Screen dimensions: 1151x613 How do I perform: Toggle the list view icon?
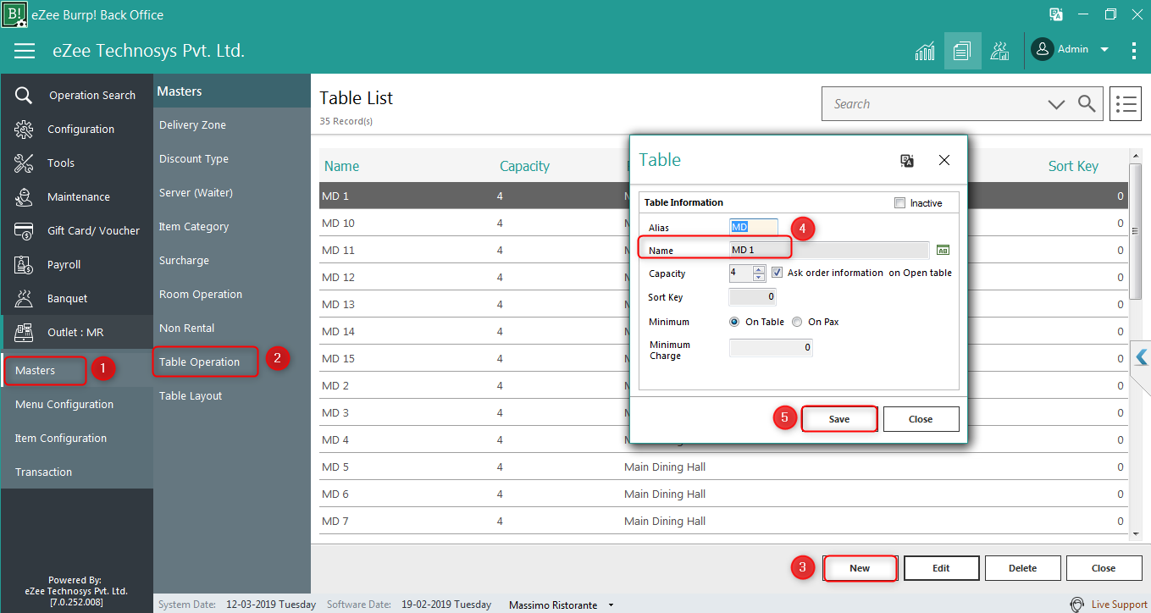tap(1126, 104)
